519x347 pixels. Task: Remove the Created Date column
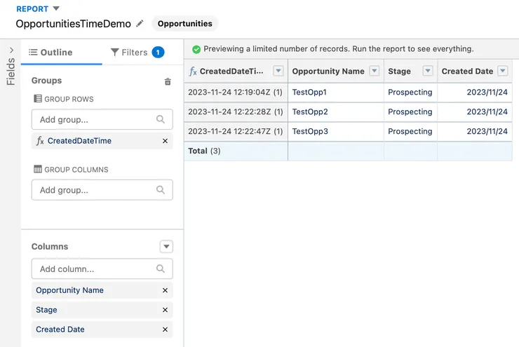click(165, 329)
